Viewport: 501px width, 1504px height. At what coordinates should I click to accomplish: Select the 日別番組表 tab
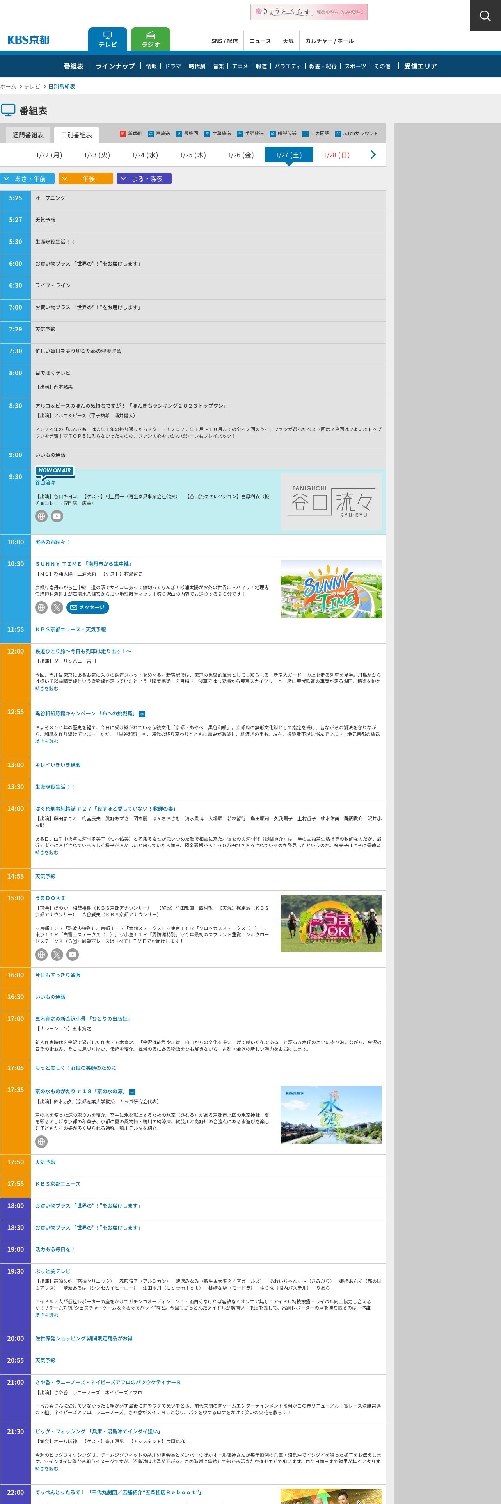pos(76,135)
